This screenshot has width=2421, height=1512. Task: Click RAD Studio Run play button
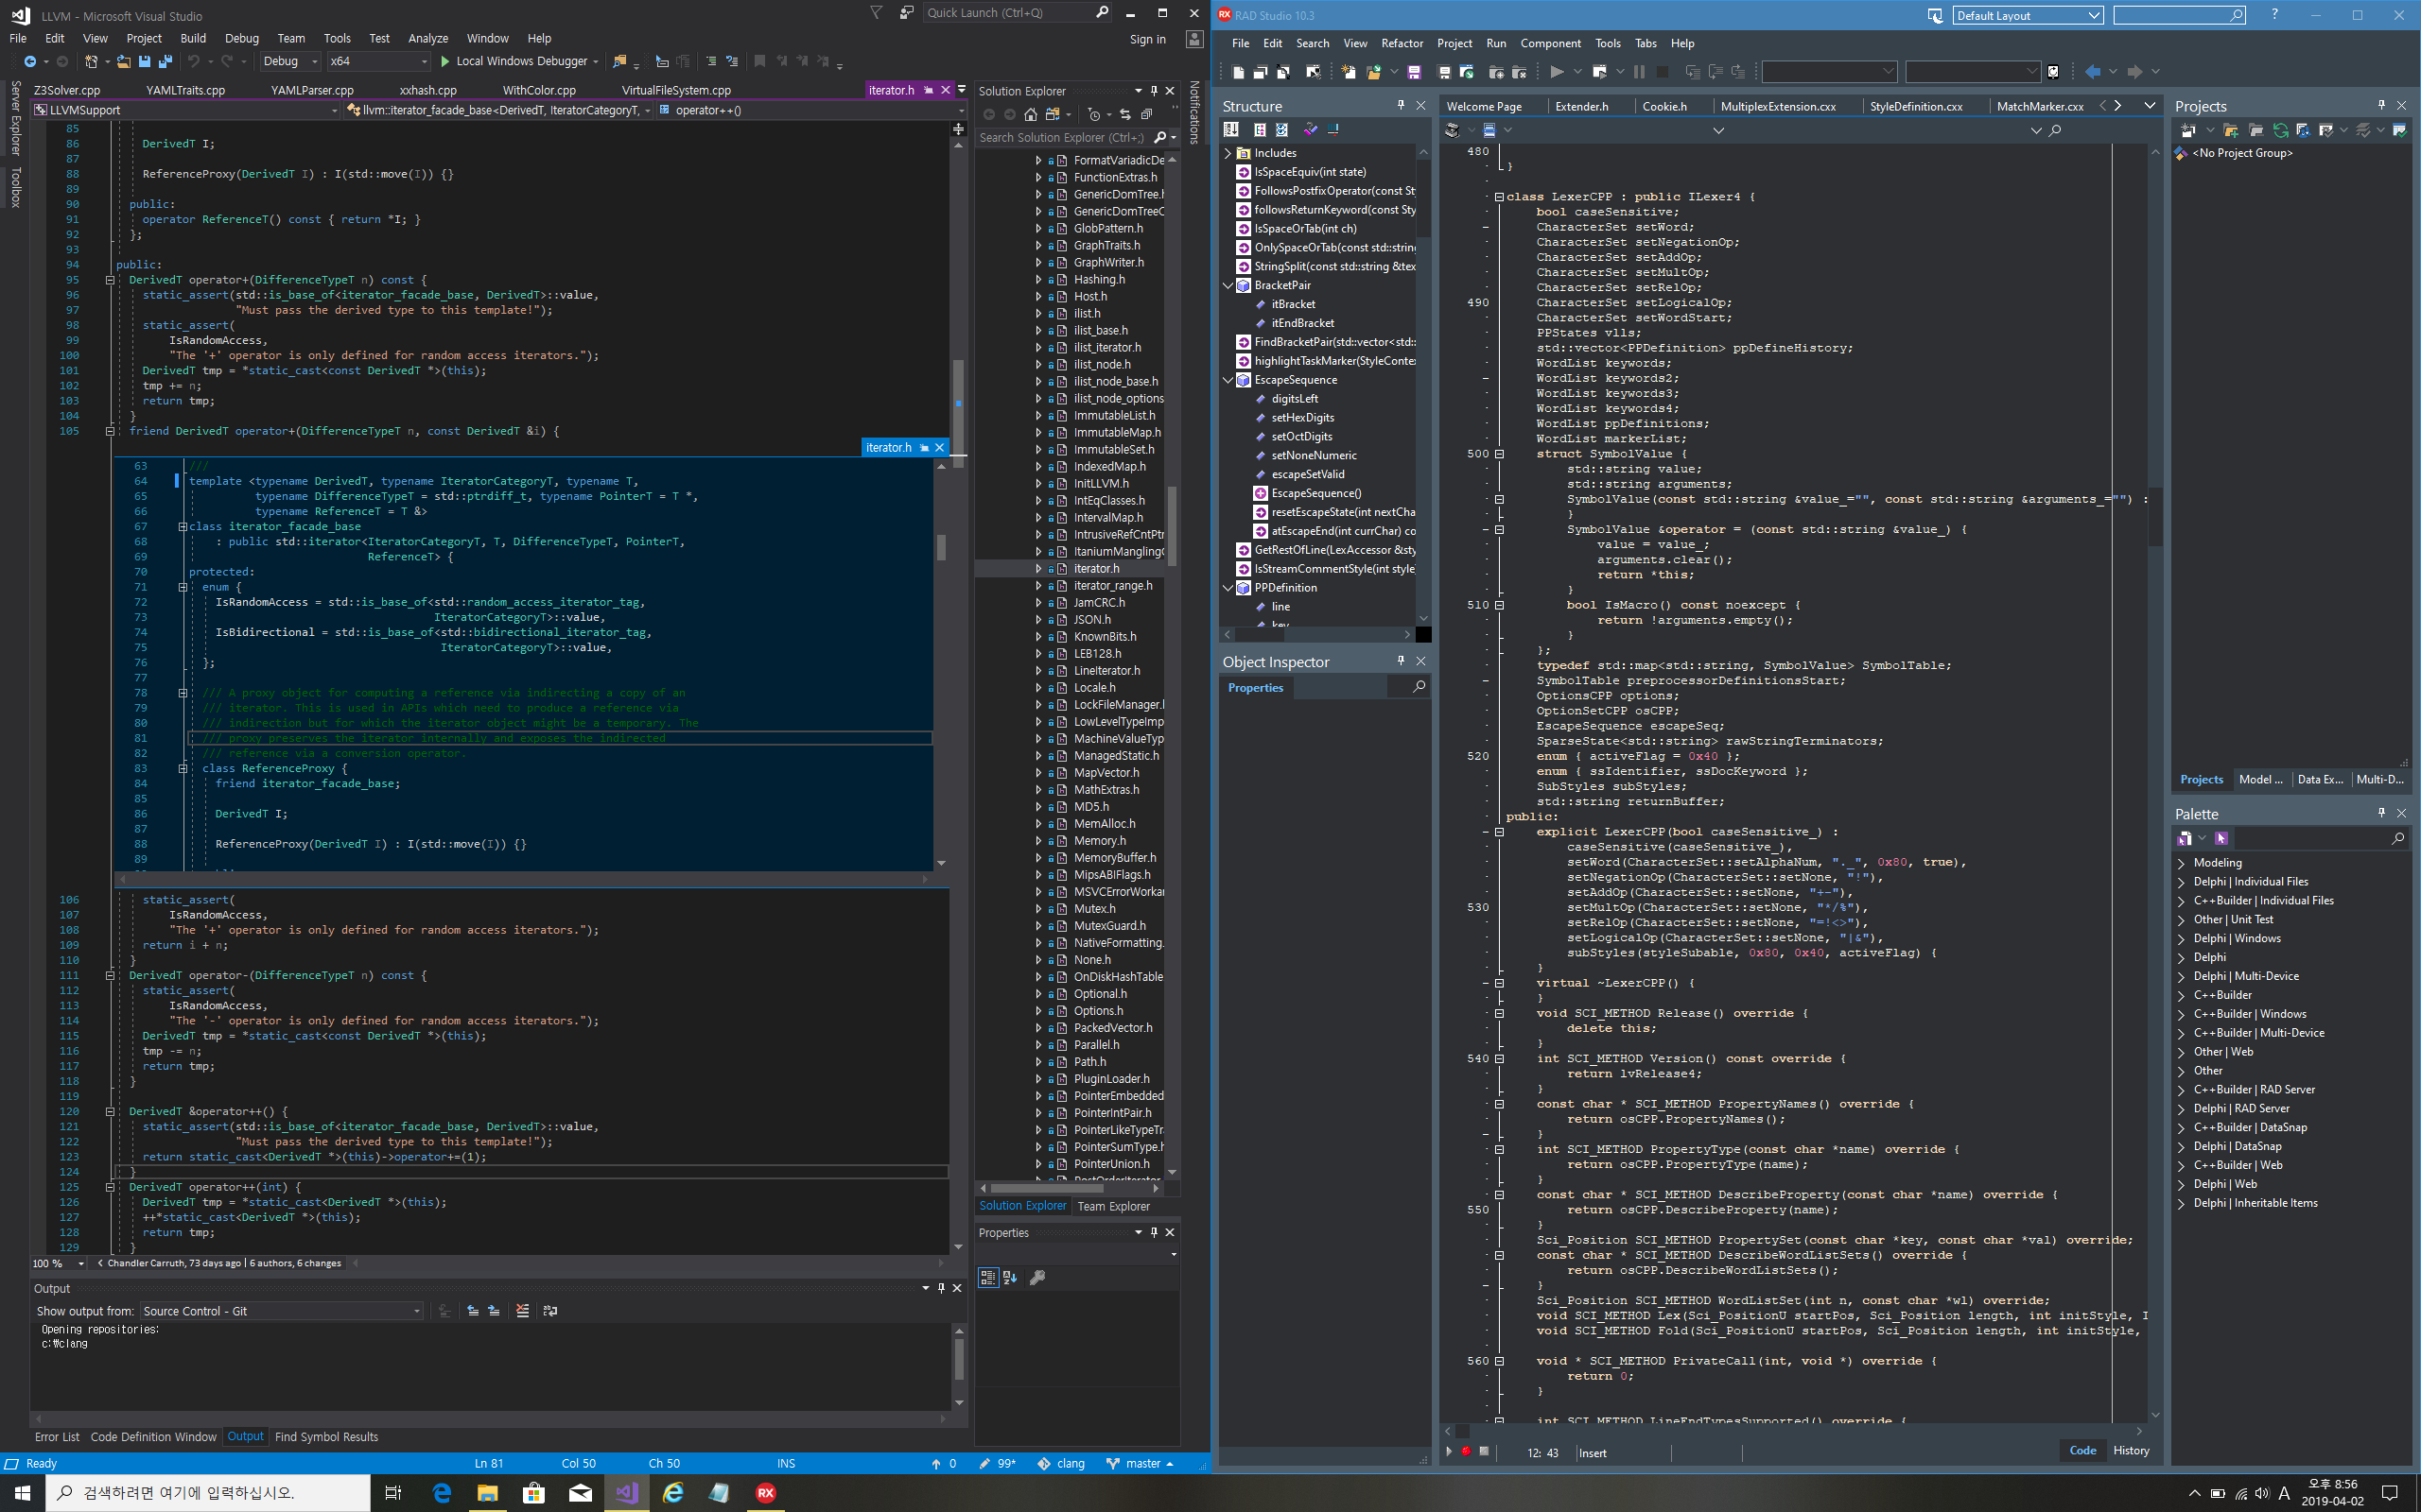1556,72
